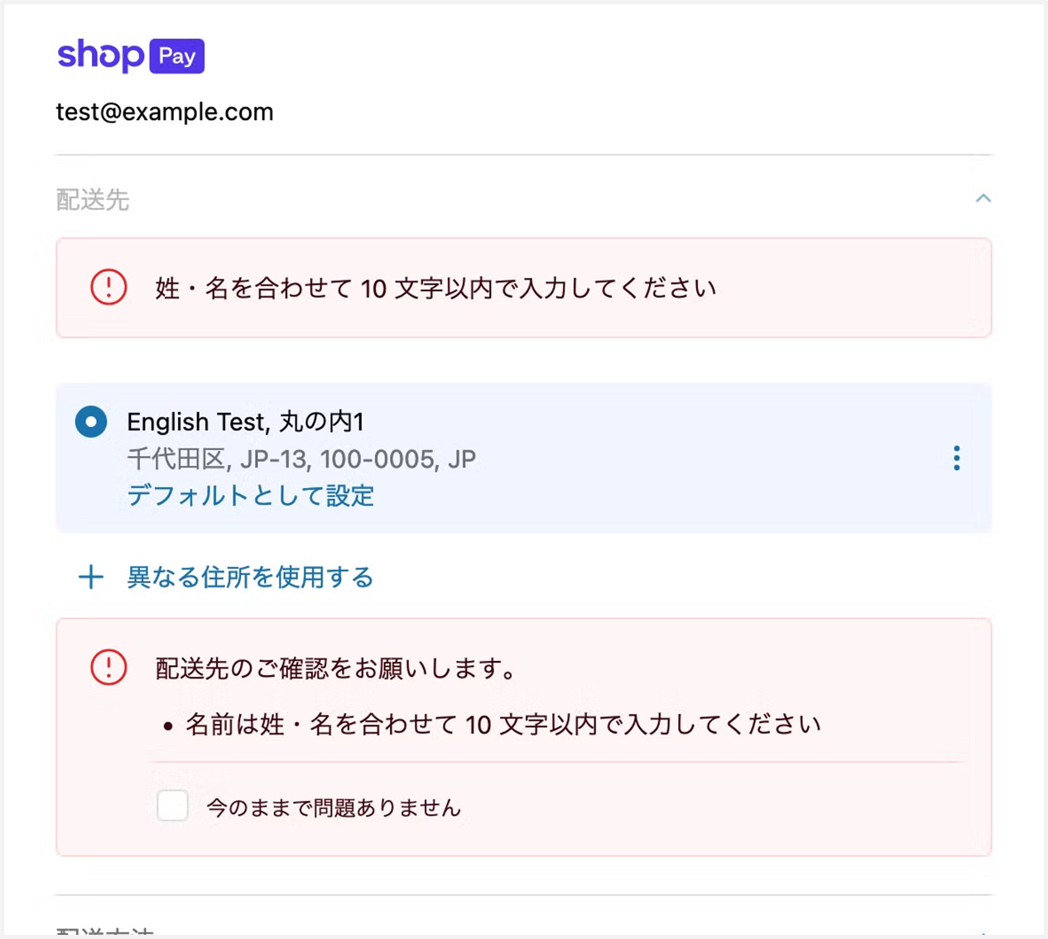Click the 今のままで問題ありません label text
Image resolution: width=1048 pixels, height=939 pixels.
(333, 807)
